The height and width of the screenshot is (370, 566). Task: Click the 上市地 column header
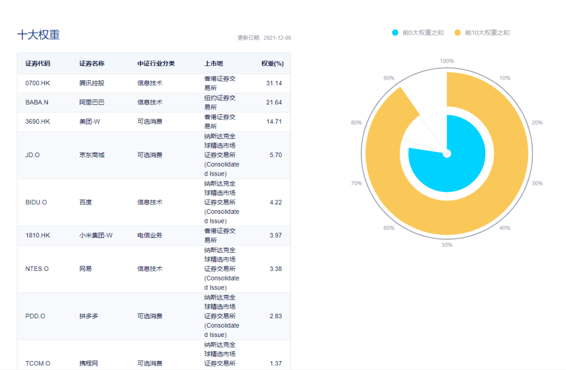tap(214, 63)
